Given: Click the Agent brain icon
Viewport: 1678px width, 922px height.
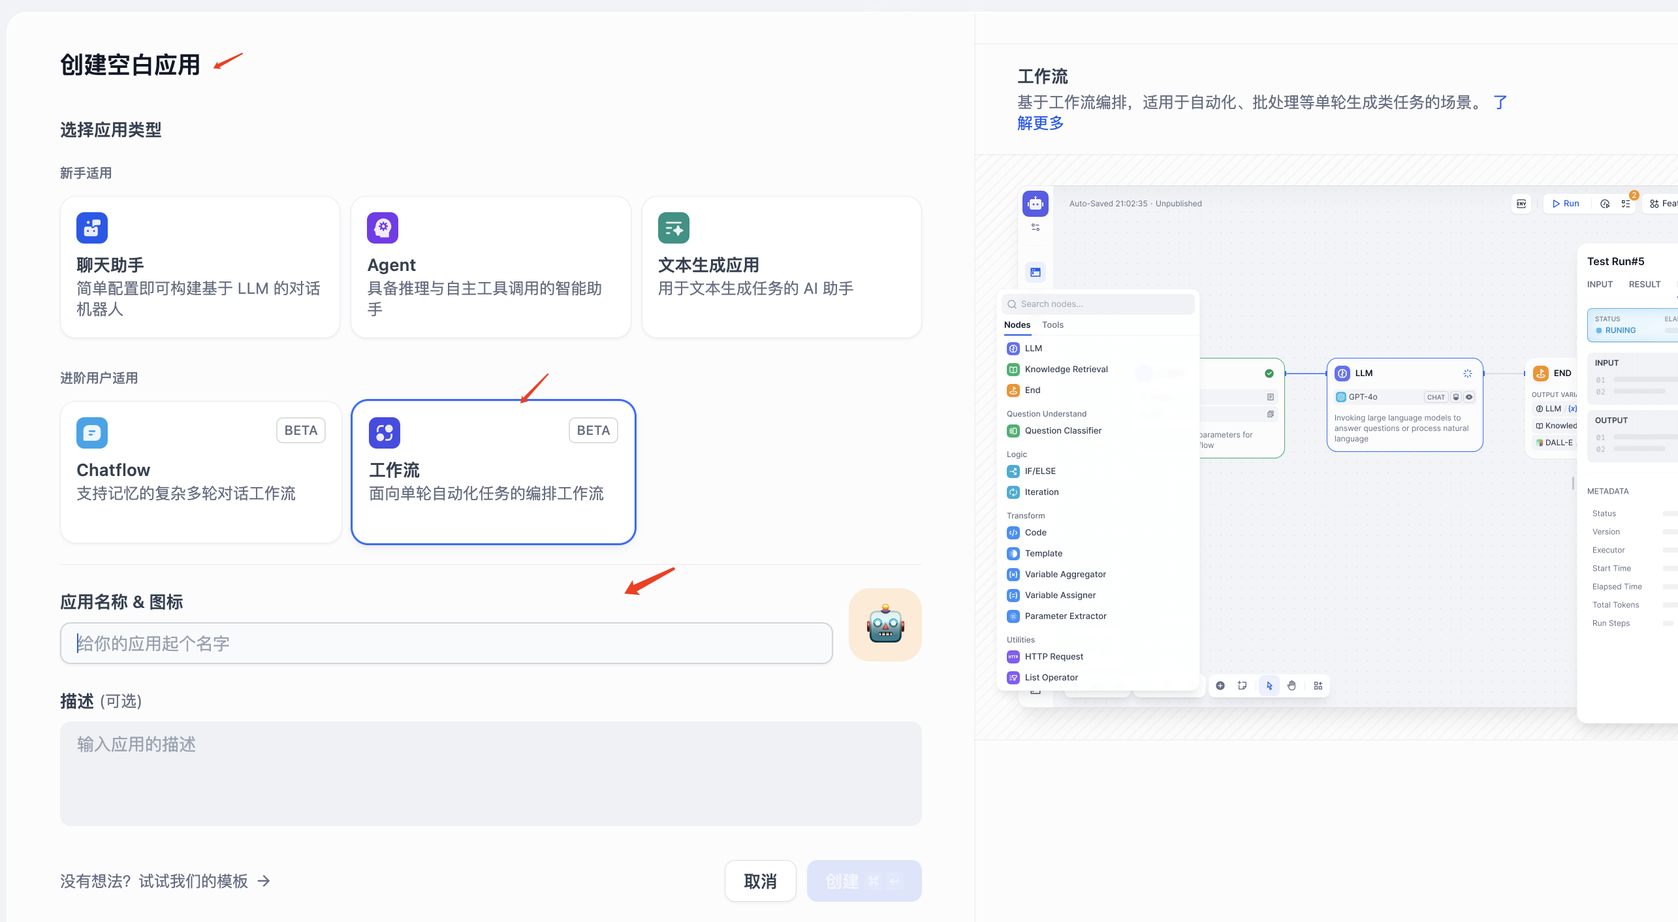Looking at the screenshot, I should pos(383,228).
